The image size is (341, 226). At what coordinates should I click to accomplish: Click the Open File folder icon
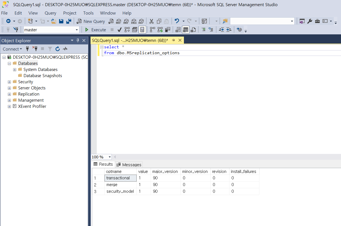point(54,21)
